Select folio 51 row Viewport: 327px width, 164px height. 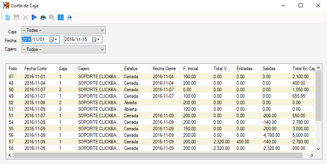(161, 116)
